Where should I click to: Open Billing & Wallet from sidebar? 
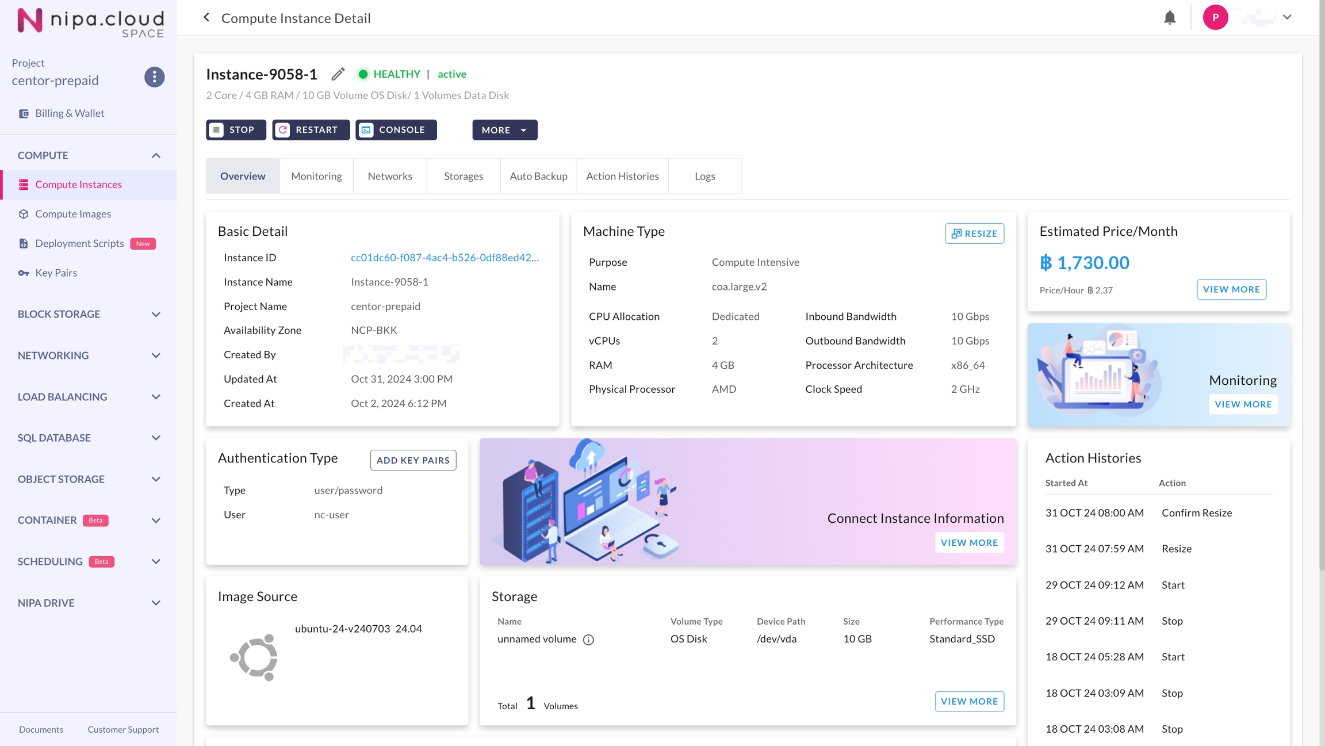(69, 113)
